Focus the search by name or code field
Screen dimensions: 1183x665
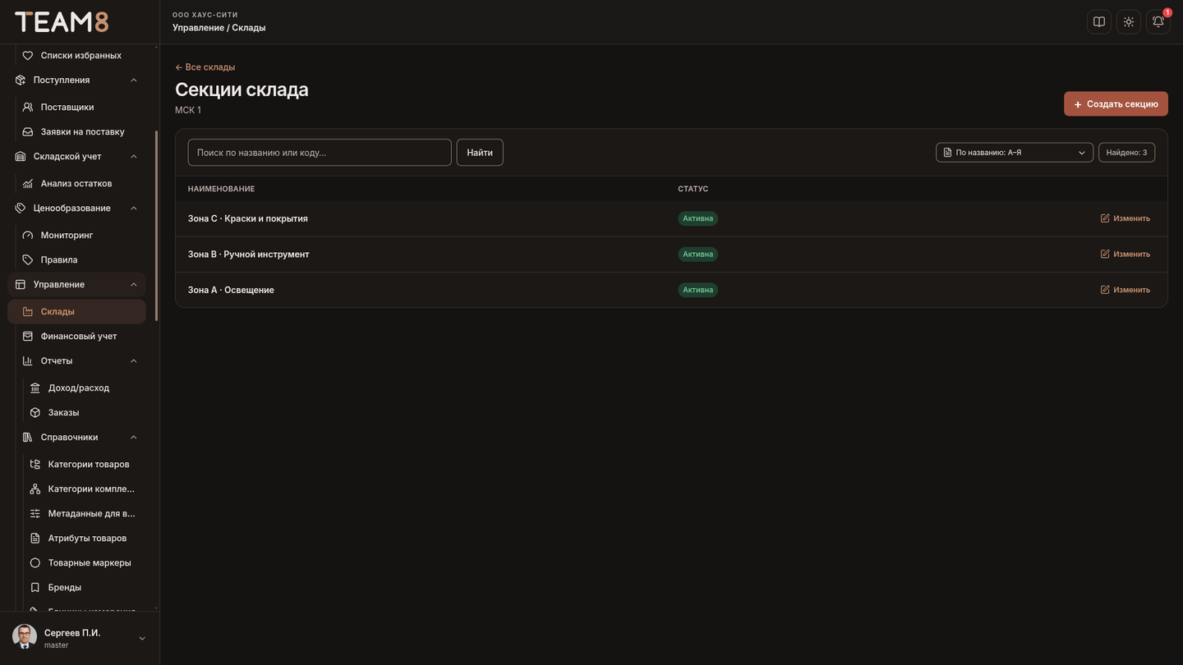point(320,153)
